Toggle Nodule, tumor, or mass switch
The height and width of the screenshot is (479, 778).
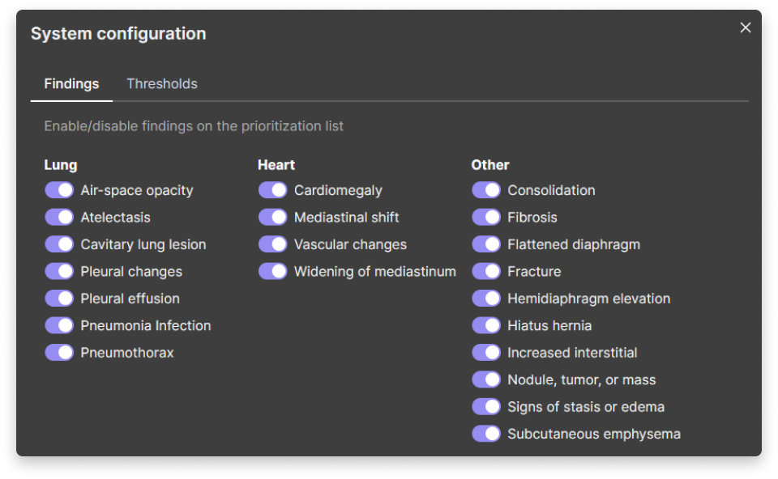click(x=486, y=379)
